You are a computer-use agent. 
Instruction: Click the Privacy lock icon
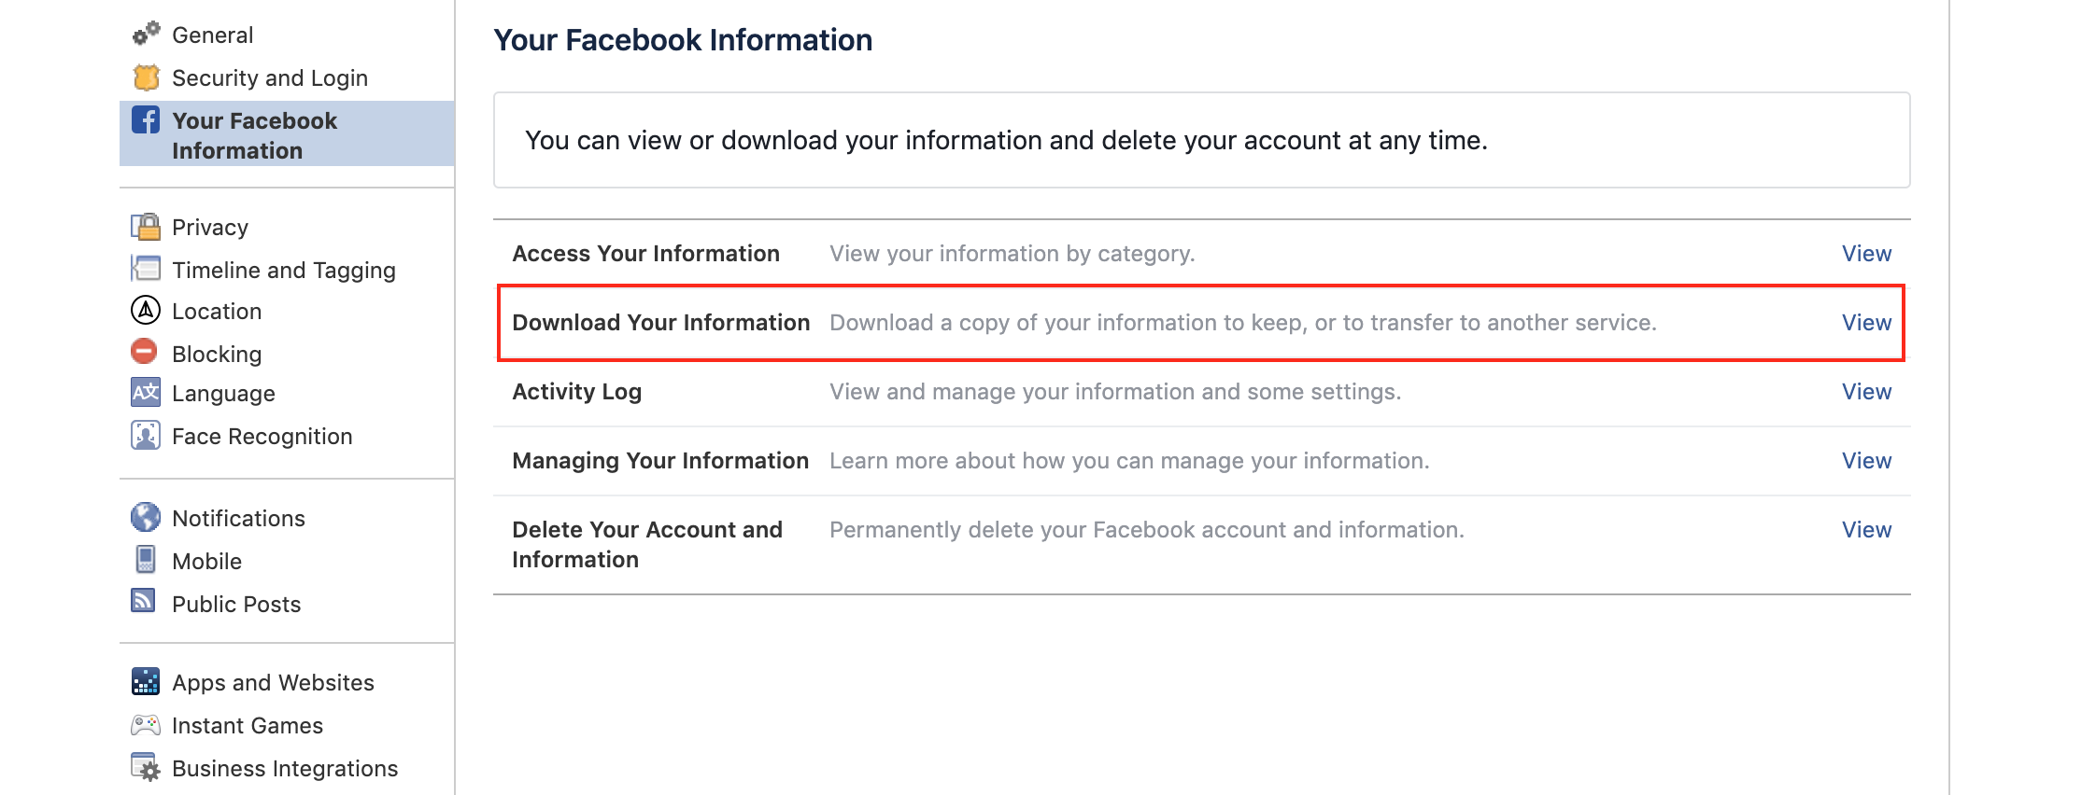pos(146,227)
